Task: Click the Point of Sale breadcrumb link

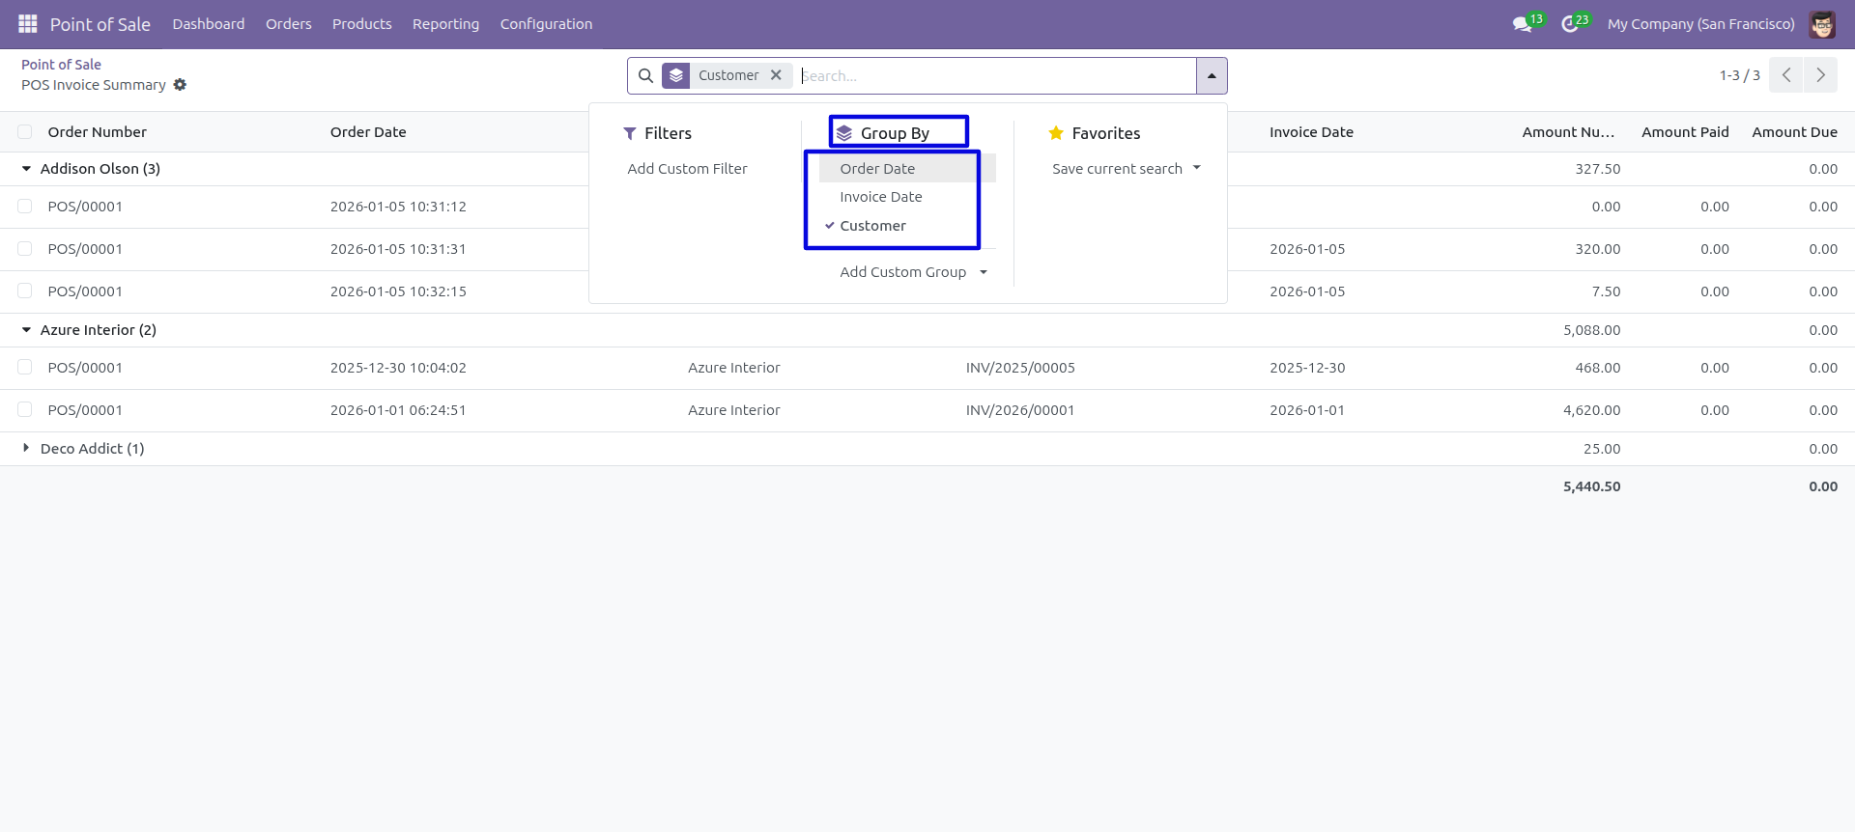Action: (61, 65)
